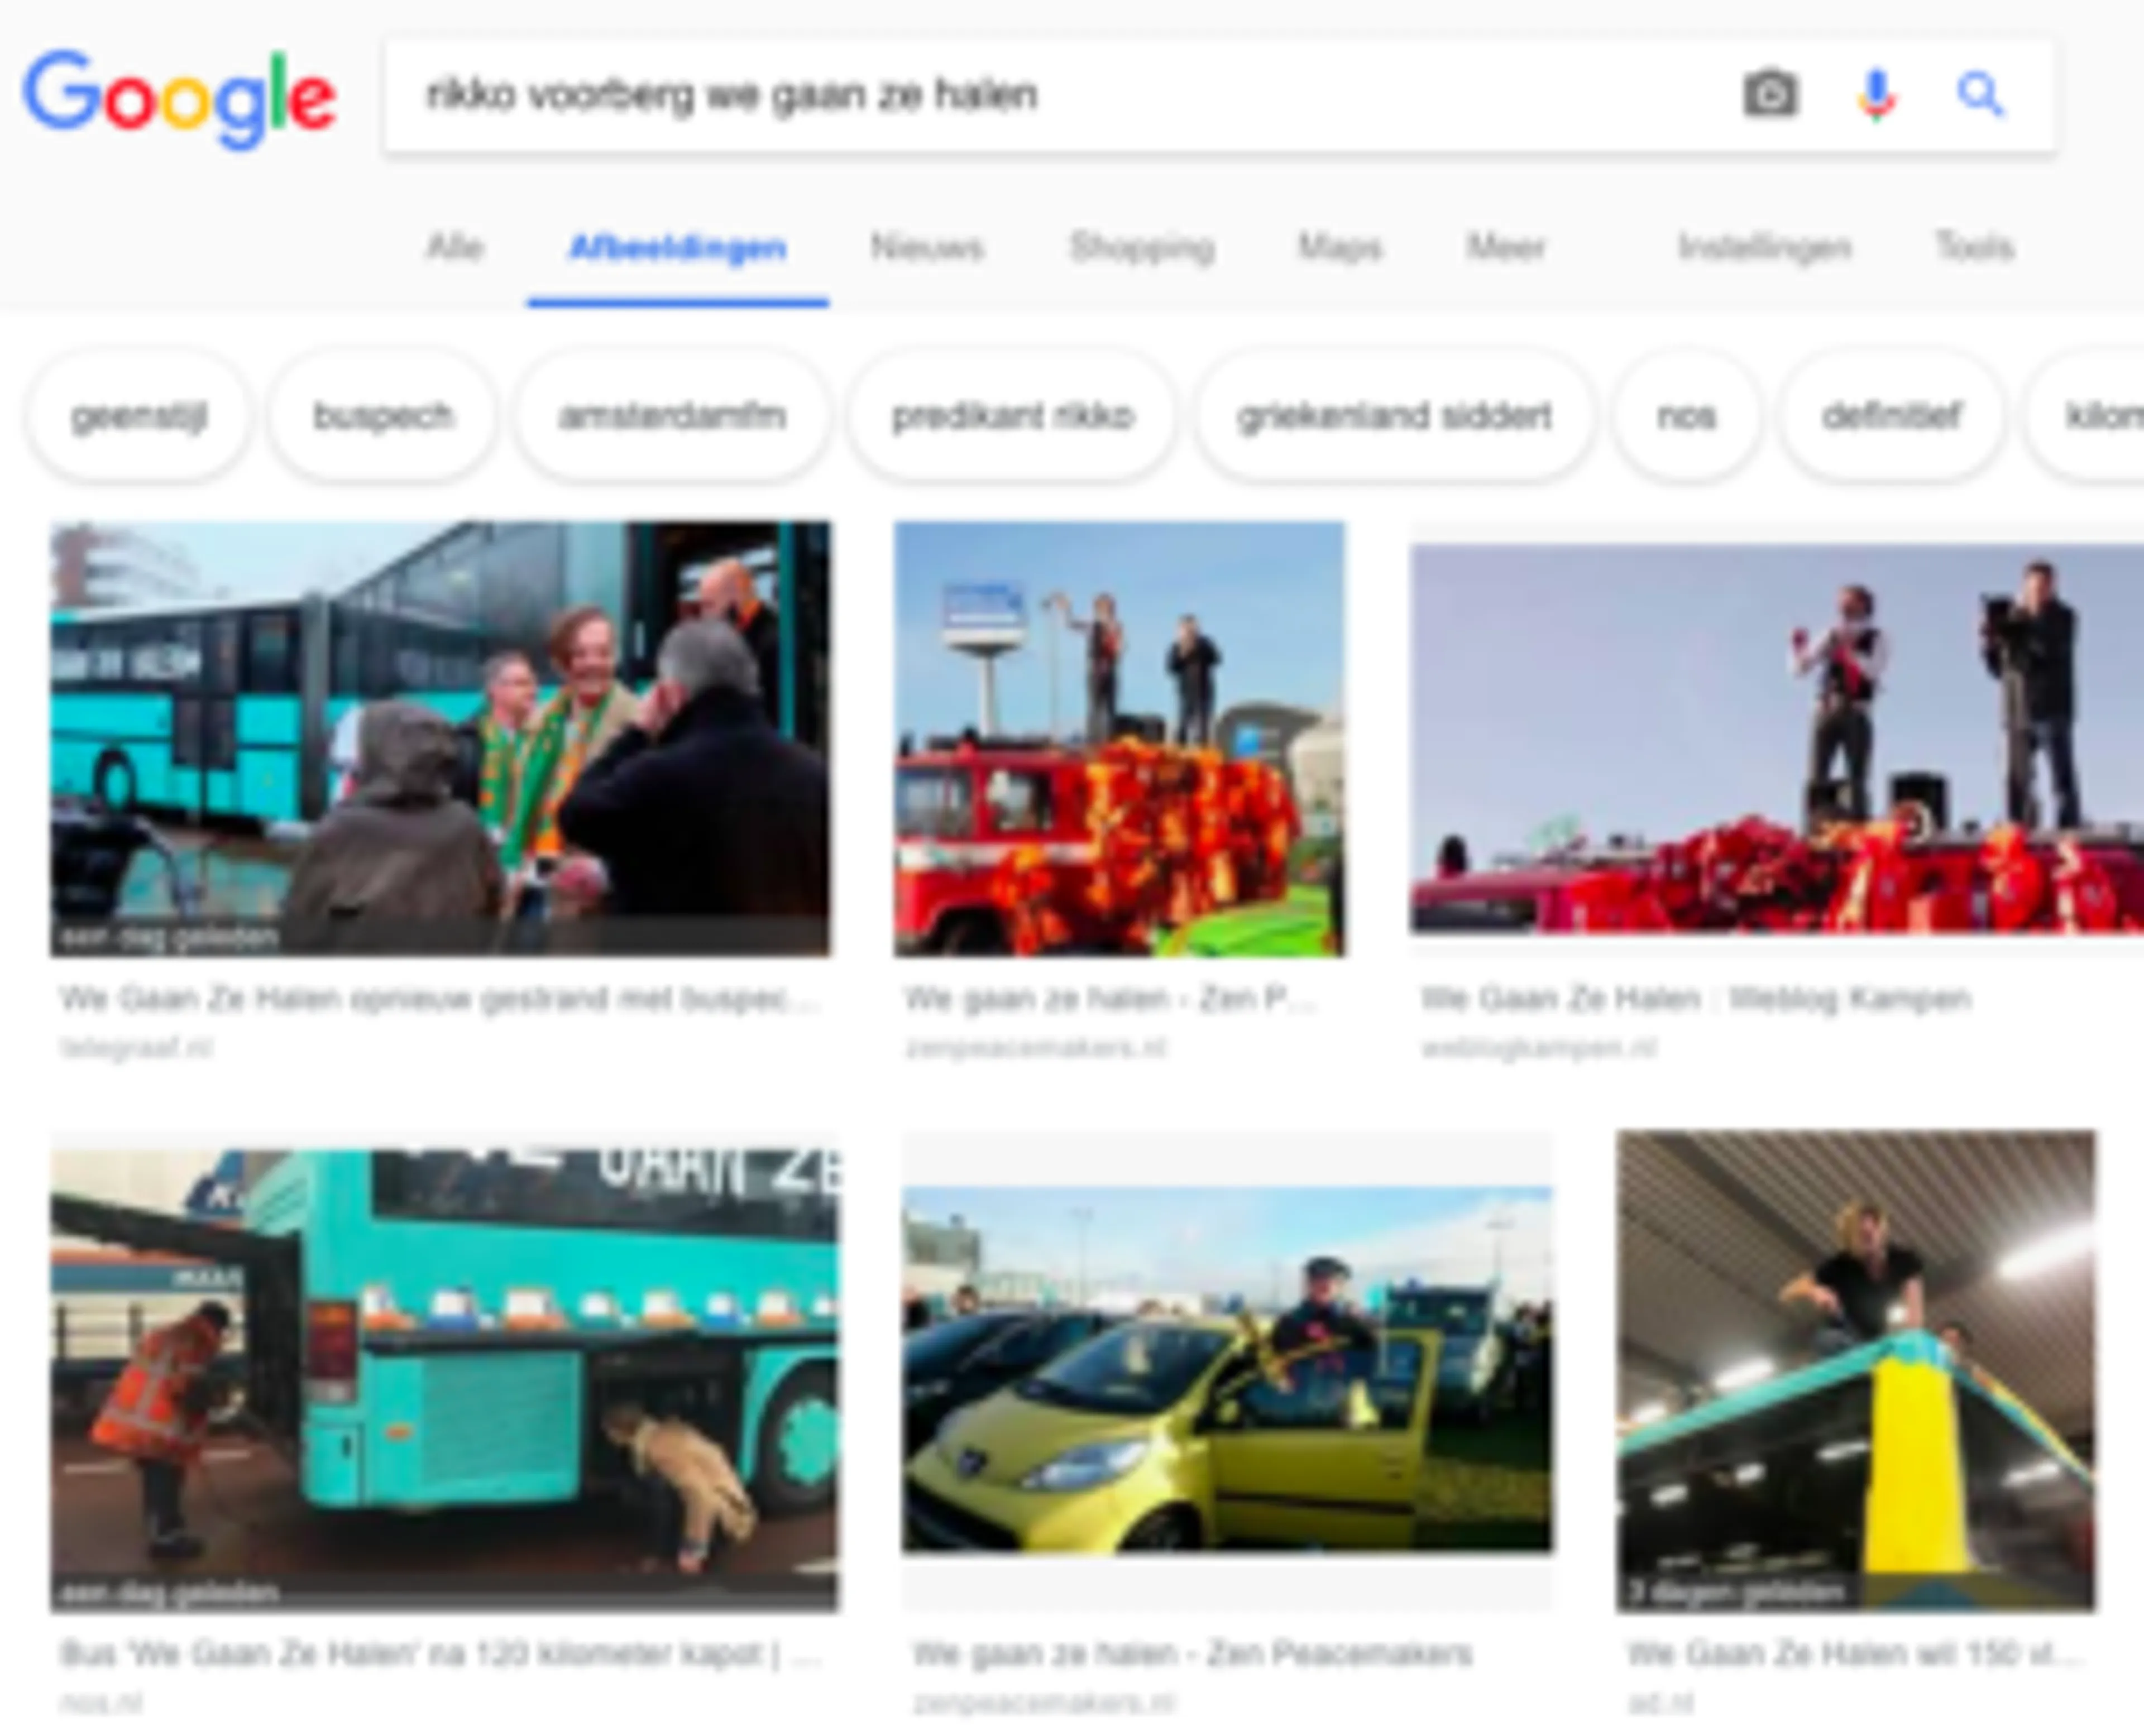This screenshot has height=1736, width=2144.
Task: Select the griekenland siddert chip
Action: (x=1394, y=416)
